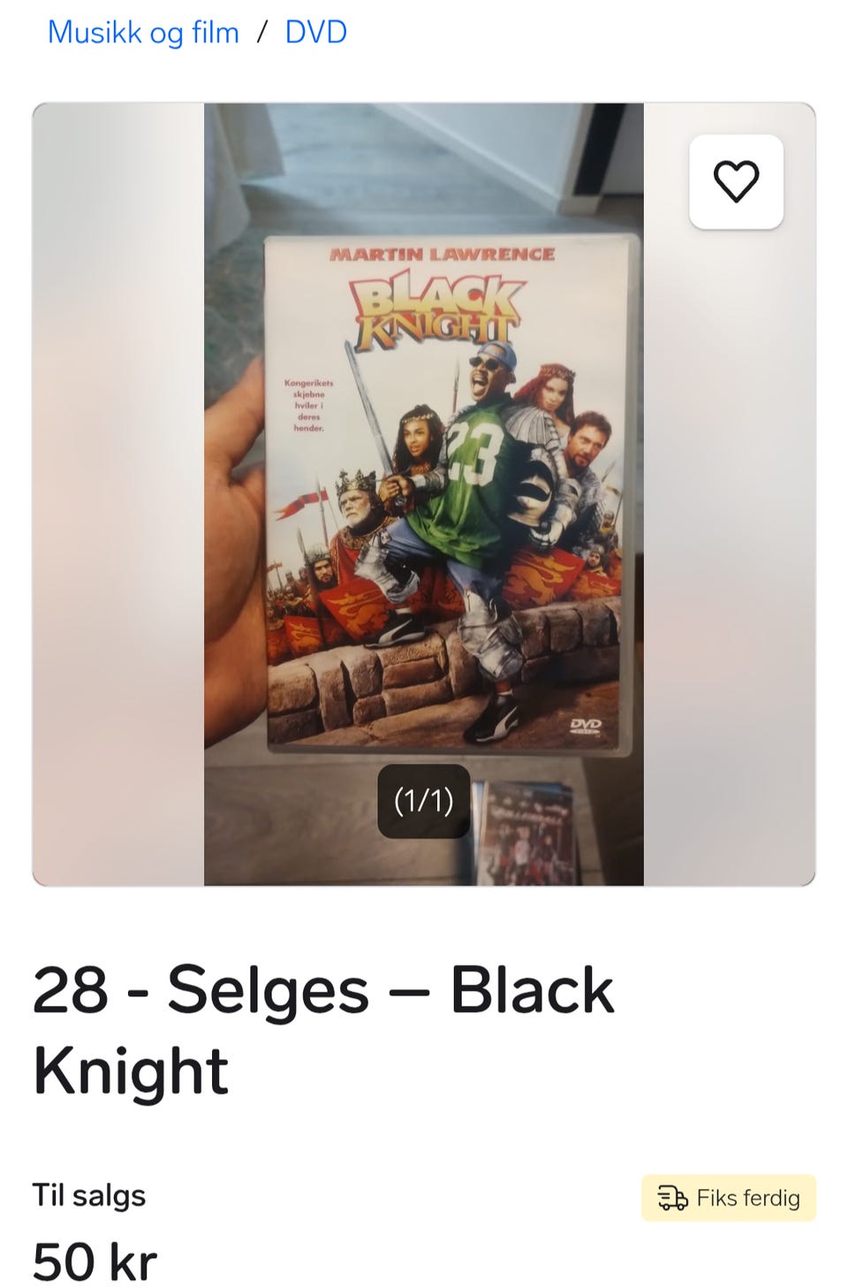Viewport: 848px width, 1288px height.
Task: Tap the delivery truck icon in Fiks ferdig
Action: 672,1198
